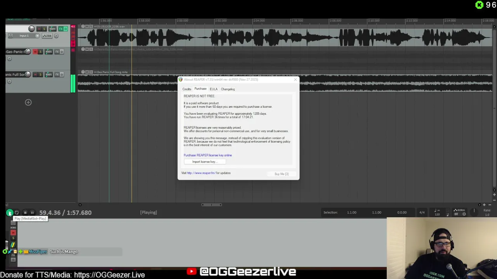Open the www.reaper.fm link
Screen dimensions: 497x279
click(x=201, y=173)
